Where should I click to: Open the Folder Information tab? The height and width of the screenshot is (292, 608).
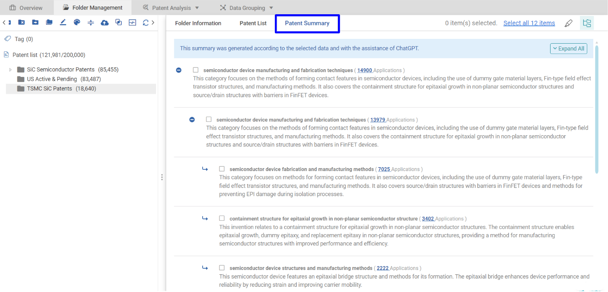coord(198,23)
